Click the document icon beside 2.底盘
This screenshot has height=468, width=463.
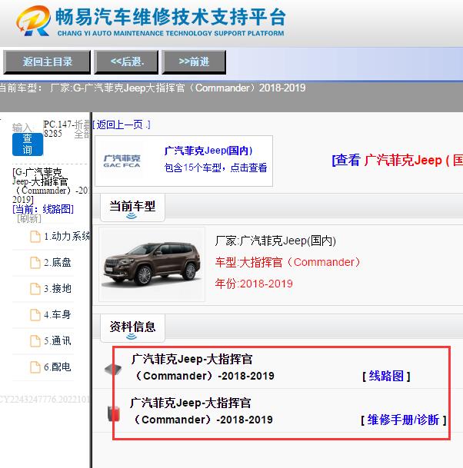(35, 263)
